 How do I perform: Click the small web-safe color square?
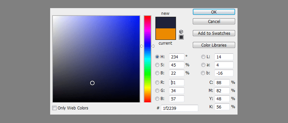point(181,37)
